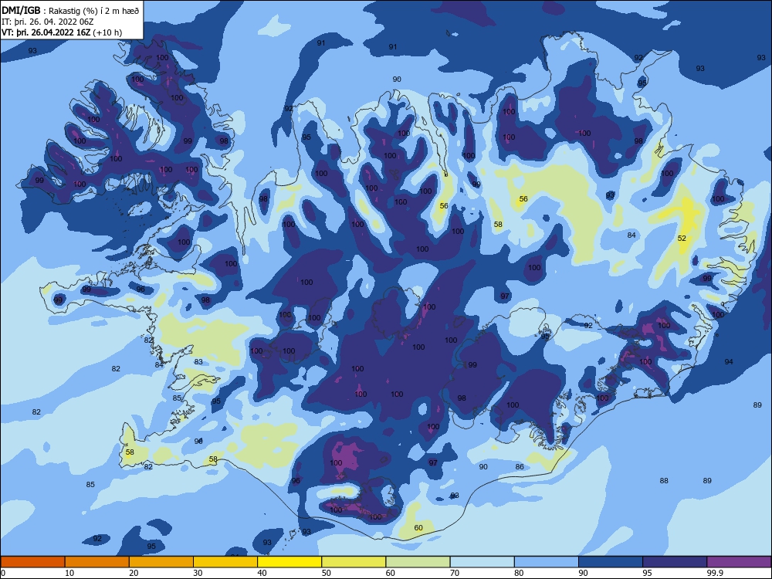Select the golden 30–40 legend swatch

pos(225,562)
